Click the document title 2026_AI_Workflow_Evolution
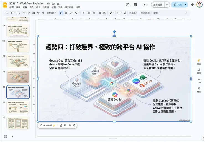 pos(27,4)
